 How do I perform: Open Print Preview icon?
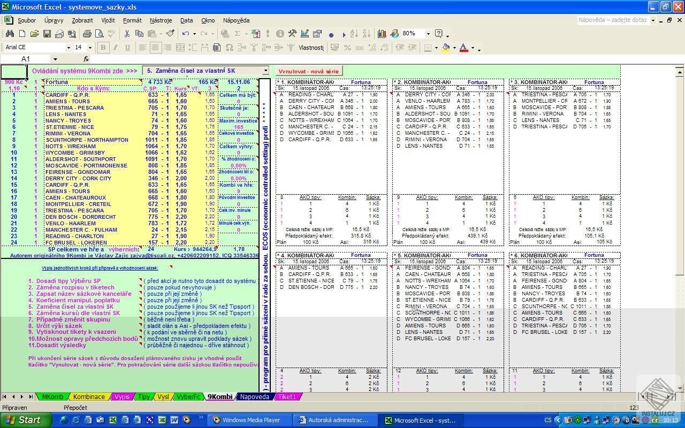[x=100, y=34]
